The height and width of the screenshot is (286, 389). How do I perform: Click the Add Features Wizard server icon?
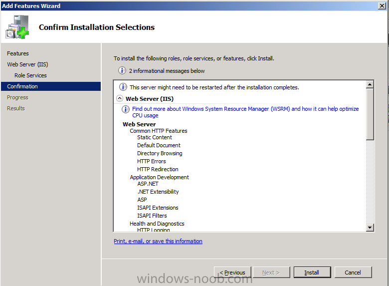pos(17,27)
